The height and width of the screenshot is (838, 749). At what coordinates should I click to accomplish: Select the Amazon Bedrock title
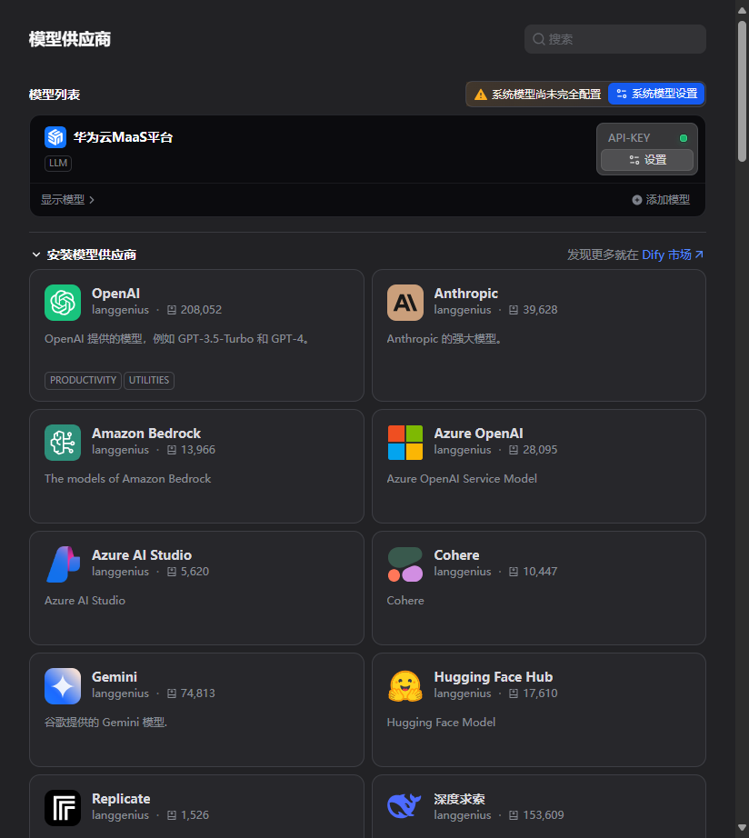(146, 434)
